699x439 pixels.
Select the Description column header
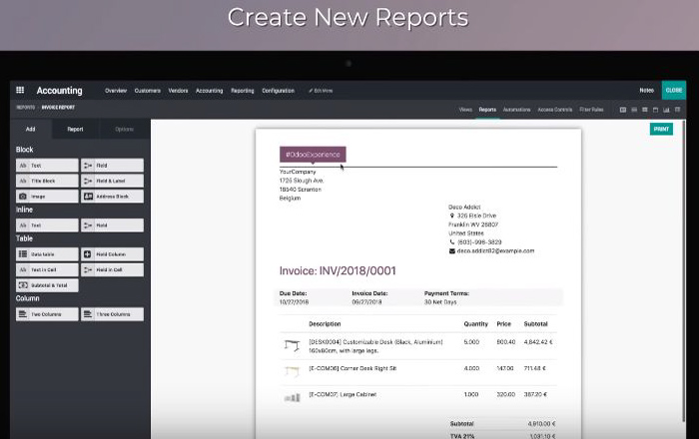[x=325, y=323]
